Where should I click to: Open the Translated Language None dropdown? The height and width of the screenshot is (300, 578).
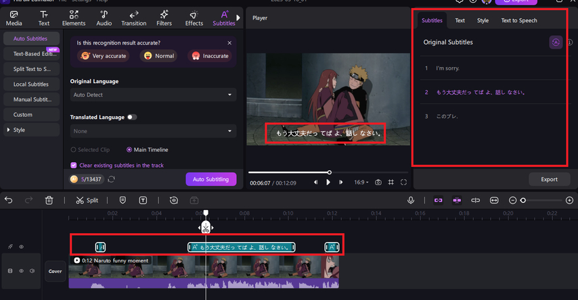pyautogui.click(x=153, y=131)
